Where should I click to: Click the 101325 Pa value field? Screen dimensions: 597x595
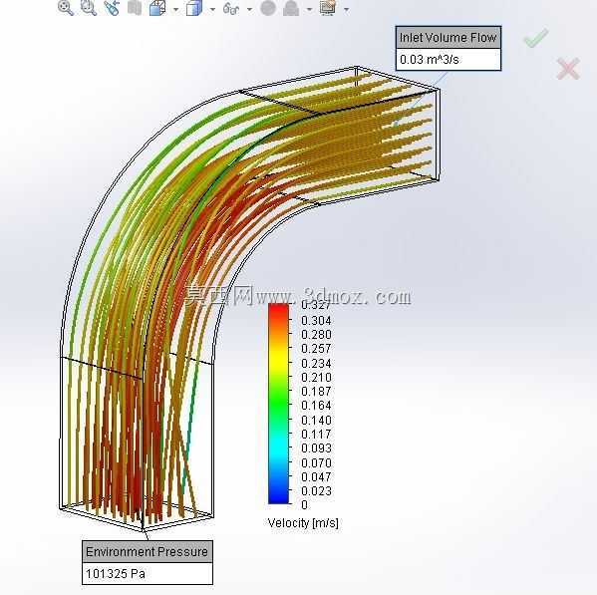point(148,574)
